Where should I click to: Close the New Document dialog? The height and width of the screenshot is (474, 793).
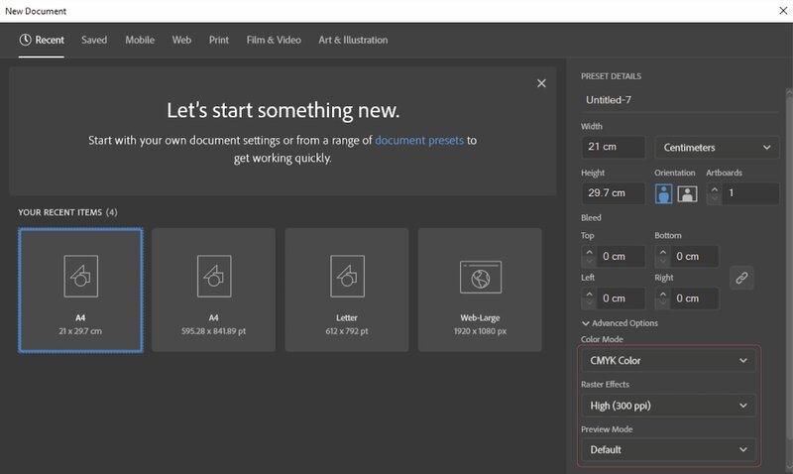[x=783, y=11]
